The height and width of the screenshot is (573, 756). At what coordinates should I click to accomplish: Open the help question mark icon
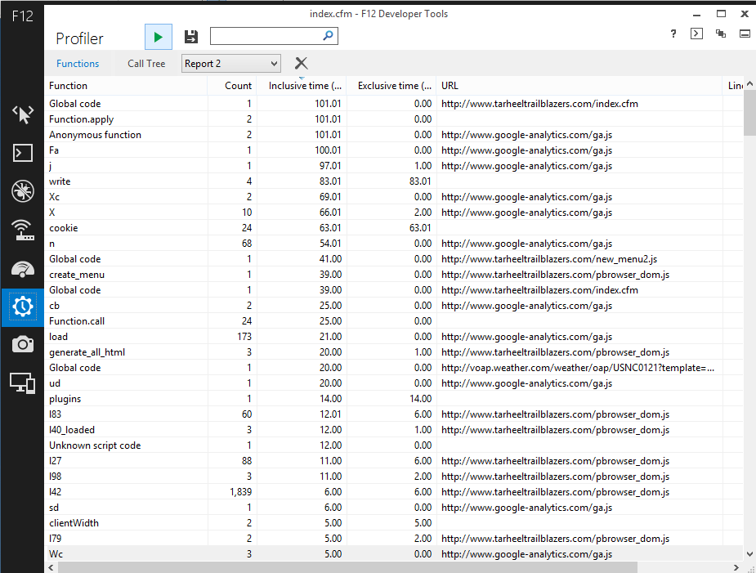coord(673,34)
